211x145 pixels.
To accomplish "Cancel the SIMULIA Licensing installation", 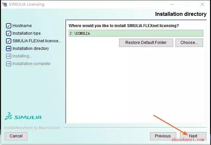I will click(x=16, y=136).
